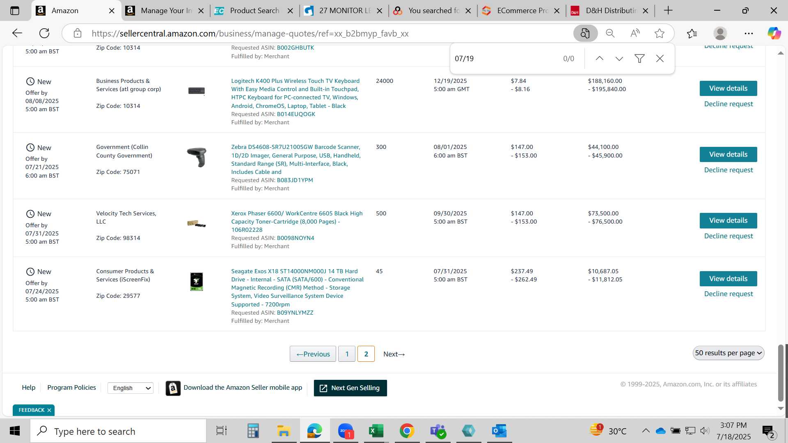The height and width of the screenshot is (443, 788).
Task: Open the Copilot sidebar icon
Action: point(774,33)
